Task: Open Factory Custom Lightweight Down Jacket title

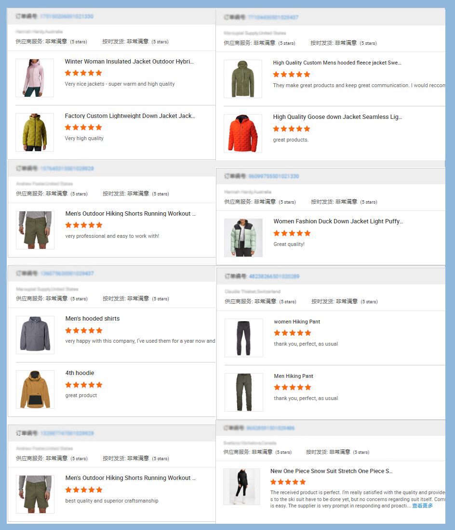Action: 130,116
